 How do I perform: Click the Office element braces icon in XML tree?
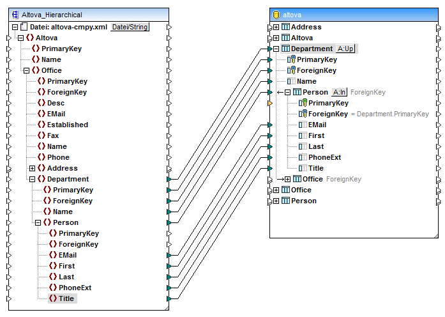click(36, 70)
